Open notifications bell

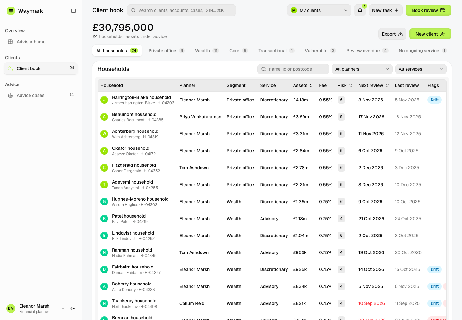pyautogui.click(x=360, y=10)
